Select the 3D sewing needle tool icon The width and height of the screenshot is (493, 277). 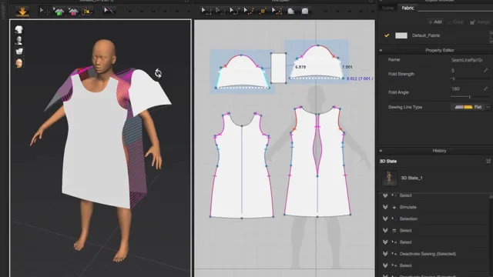click(109, 11)
